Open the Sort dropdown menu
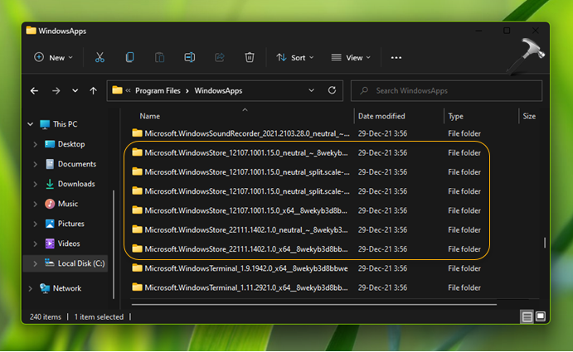Screen dimensions: 573x352 click(x=297, y=57)
